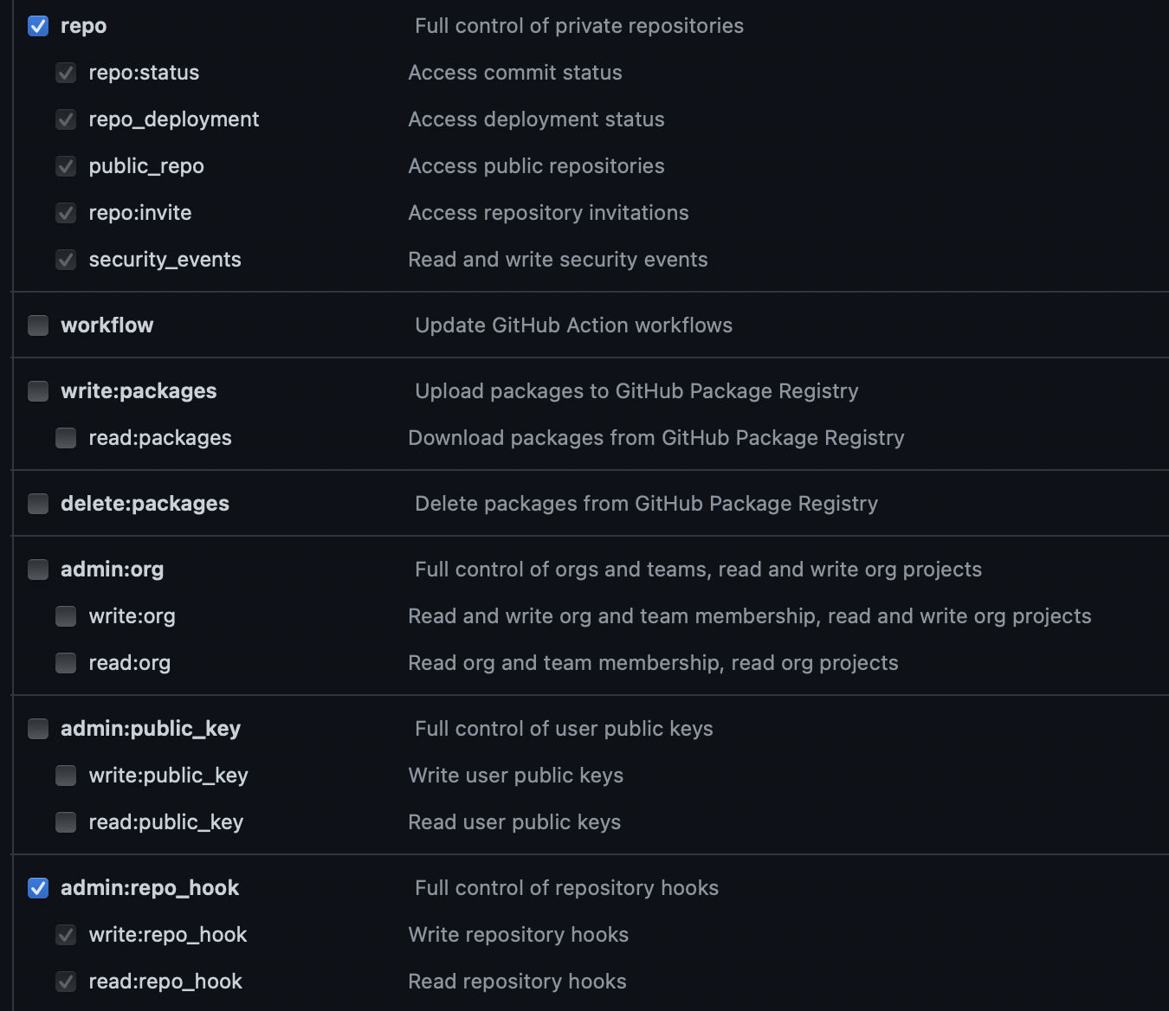Click 'Read and write security events' text
1169x1011 pixels.
point(559,260)
